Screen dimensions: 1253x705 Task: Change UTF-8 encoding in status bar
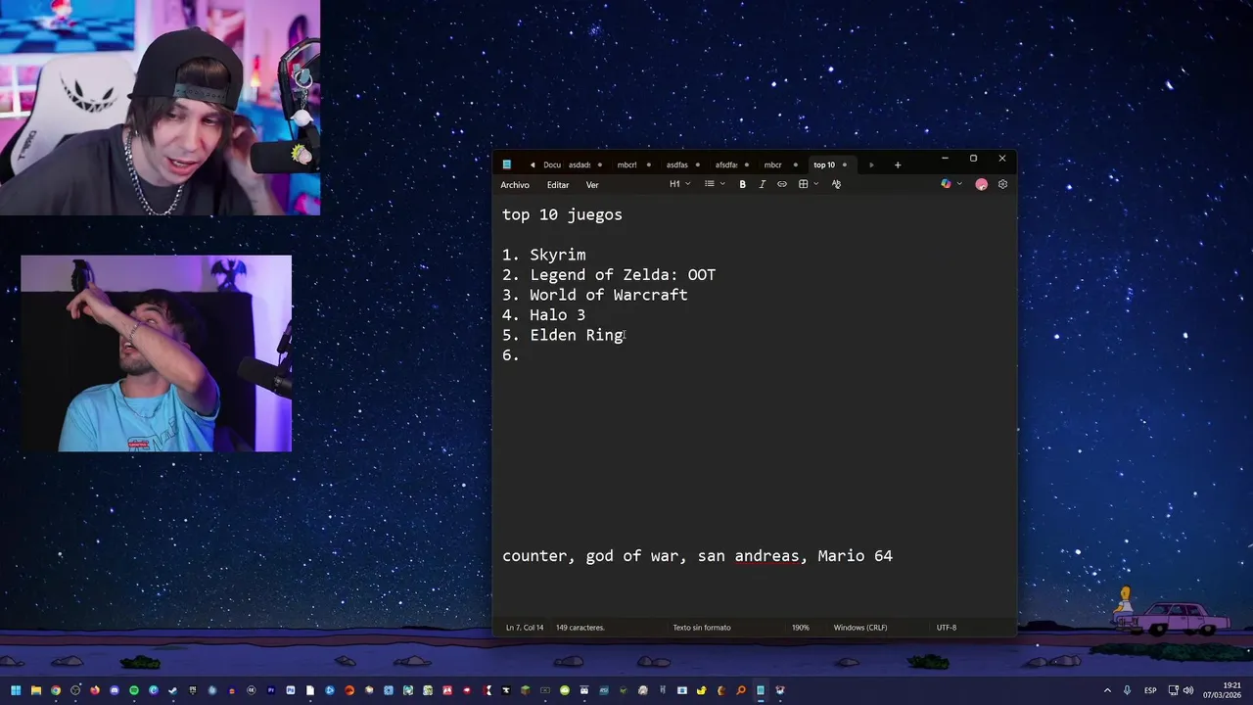[946, 628]
